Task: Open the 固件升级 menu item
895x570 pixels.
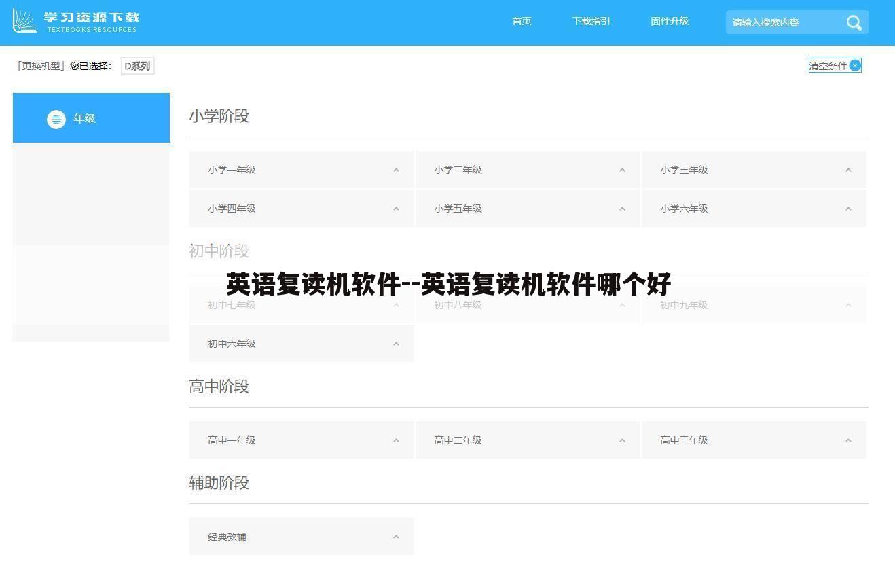Action: 670,21
